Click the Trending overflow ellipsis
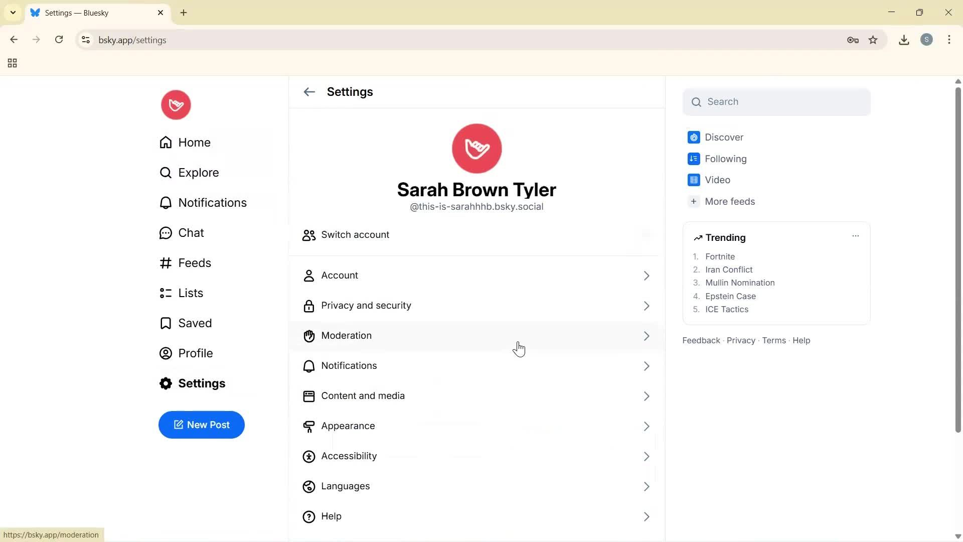The image size is (963, 542). coord(855,235)
